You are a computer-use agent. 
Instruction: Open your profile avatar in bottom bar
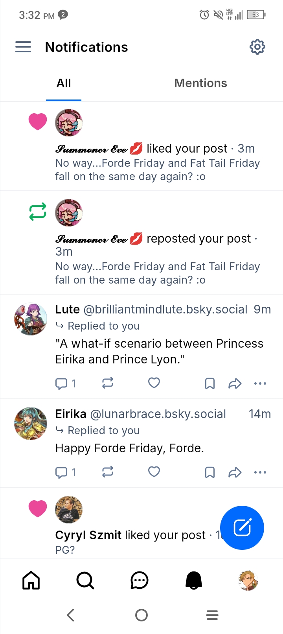(x=248, y=580)
